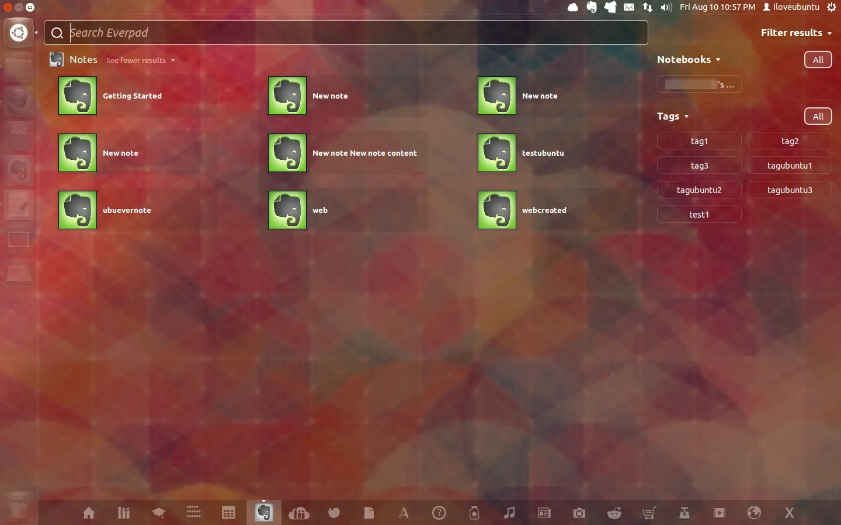Open the sound volume indicator
The height and width of the screenshot is (525, 841).
click(666, 7)
